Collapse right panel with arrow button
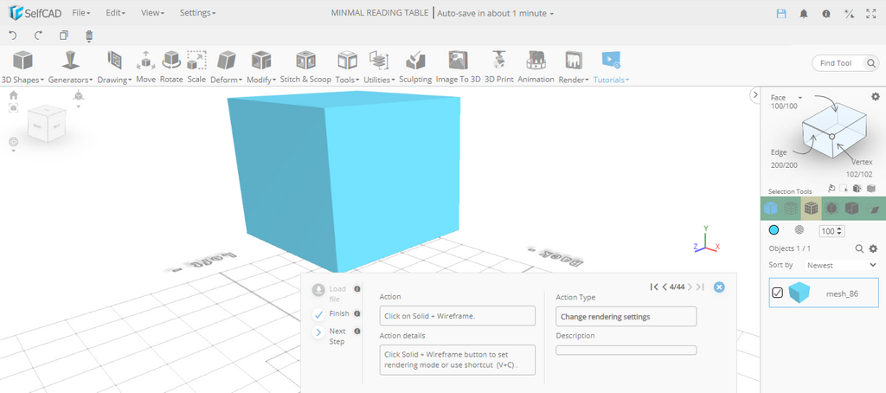Screen dimensions: 886x393 754,95
